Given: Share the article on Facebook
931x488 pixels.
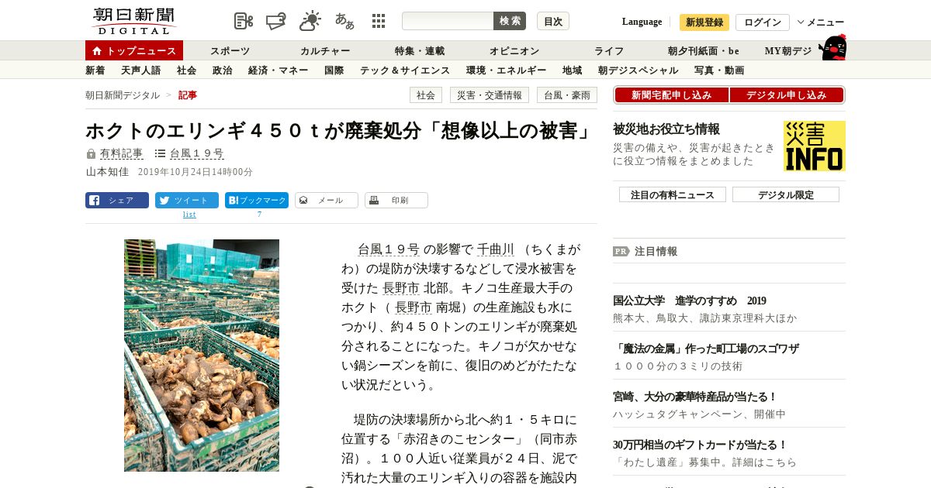Looking at the screenshot, I should (x=117, y=200).
